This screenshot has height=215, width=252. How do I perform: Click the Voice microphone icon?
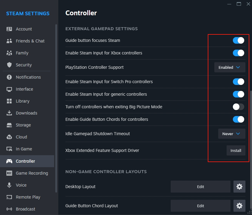point(9,185)
